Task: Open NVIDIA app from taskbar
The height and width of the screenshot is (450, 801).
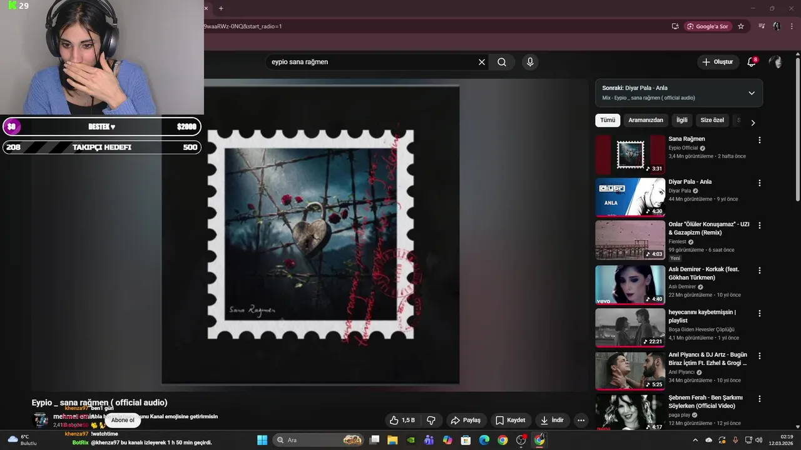Action: [x=411, y=440]
